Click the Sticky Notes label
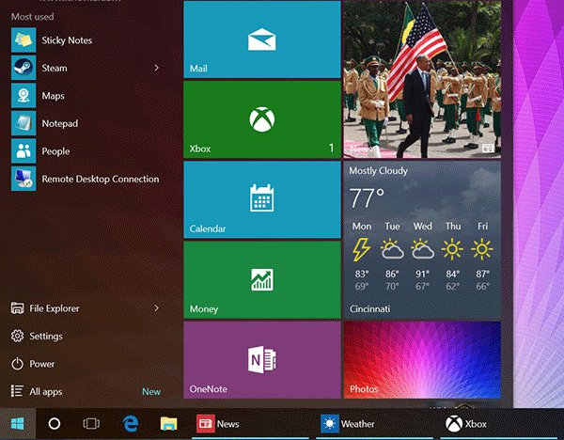 pyautogui.click(x=67, y=40)
